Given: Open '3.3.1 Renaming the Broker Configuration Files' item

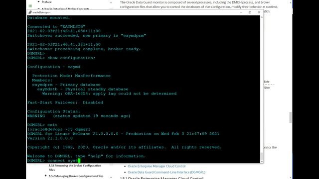Looking at the screenshot, I should (75, 168).
